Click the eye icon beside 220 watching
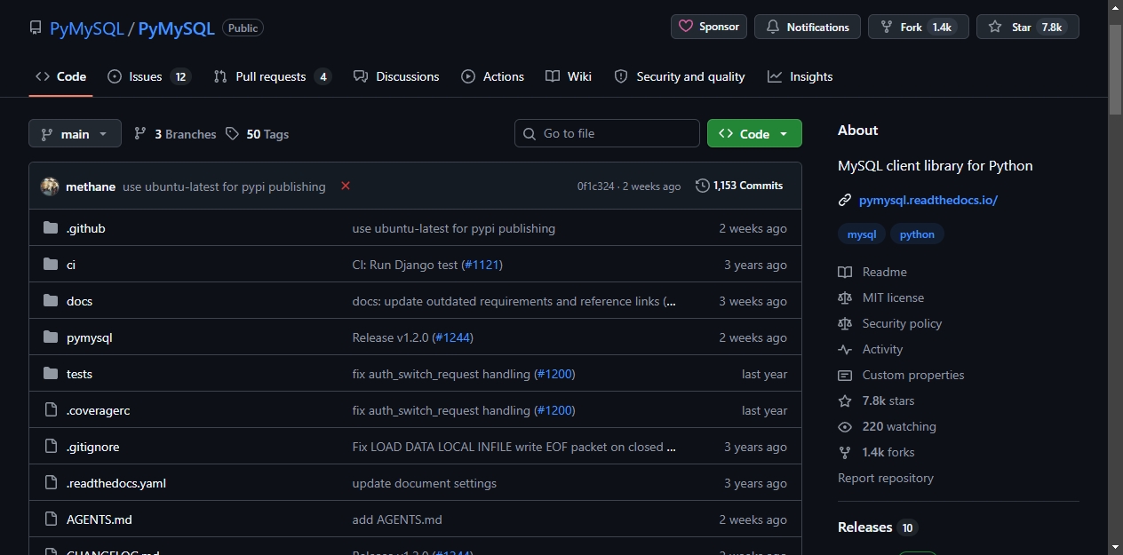This screenshot has height=555, width=1123. click(845, 426)
